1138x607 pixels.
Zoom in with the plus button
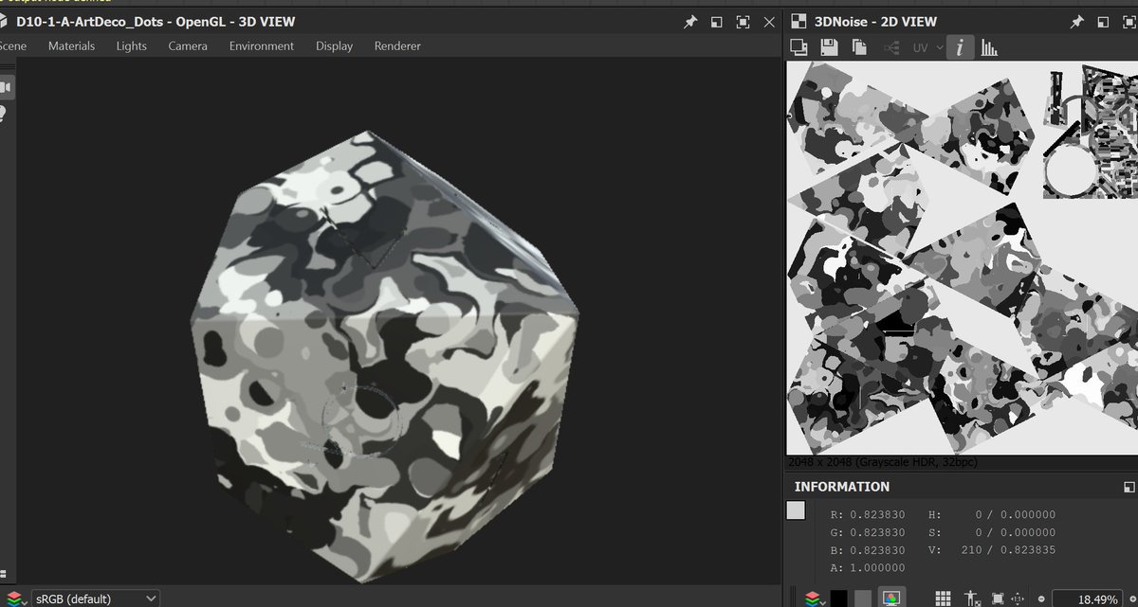coord(1132,598)
